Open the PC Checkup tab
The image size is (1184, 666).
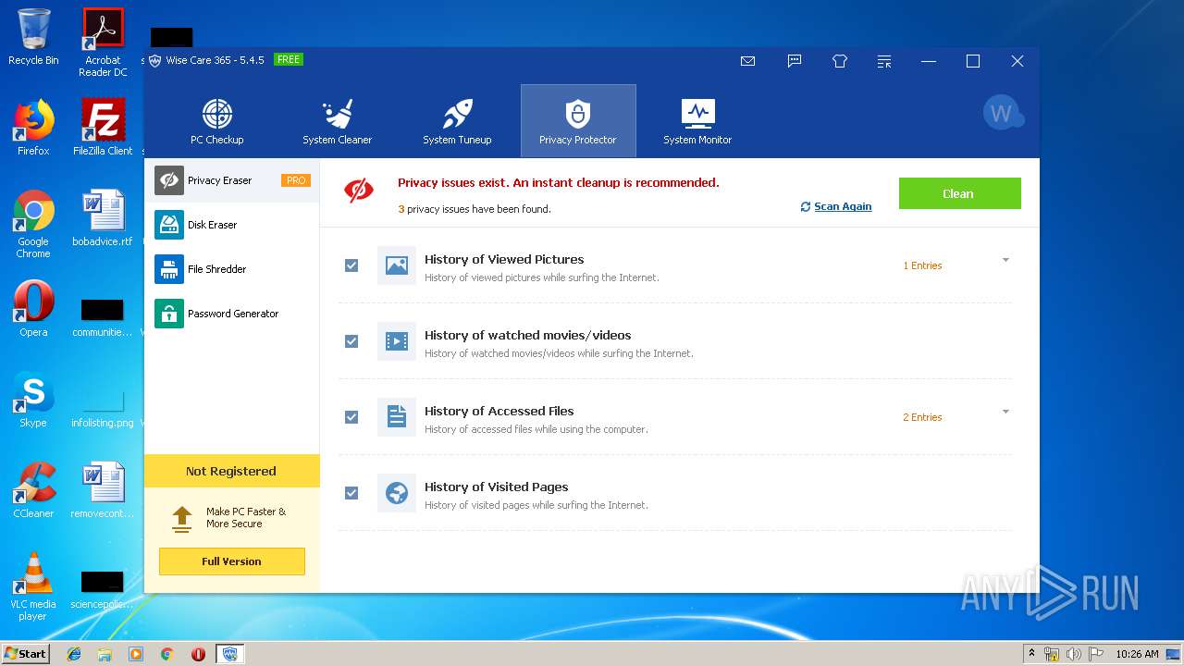click(217, 121)
